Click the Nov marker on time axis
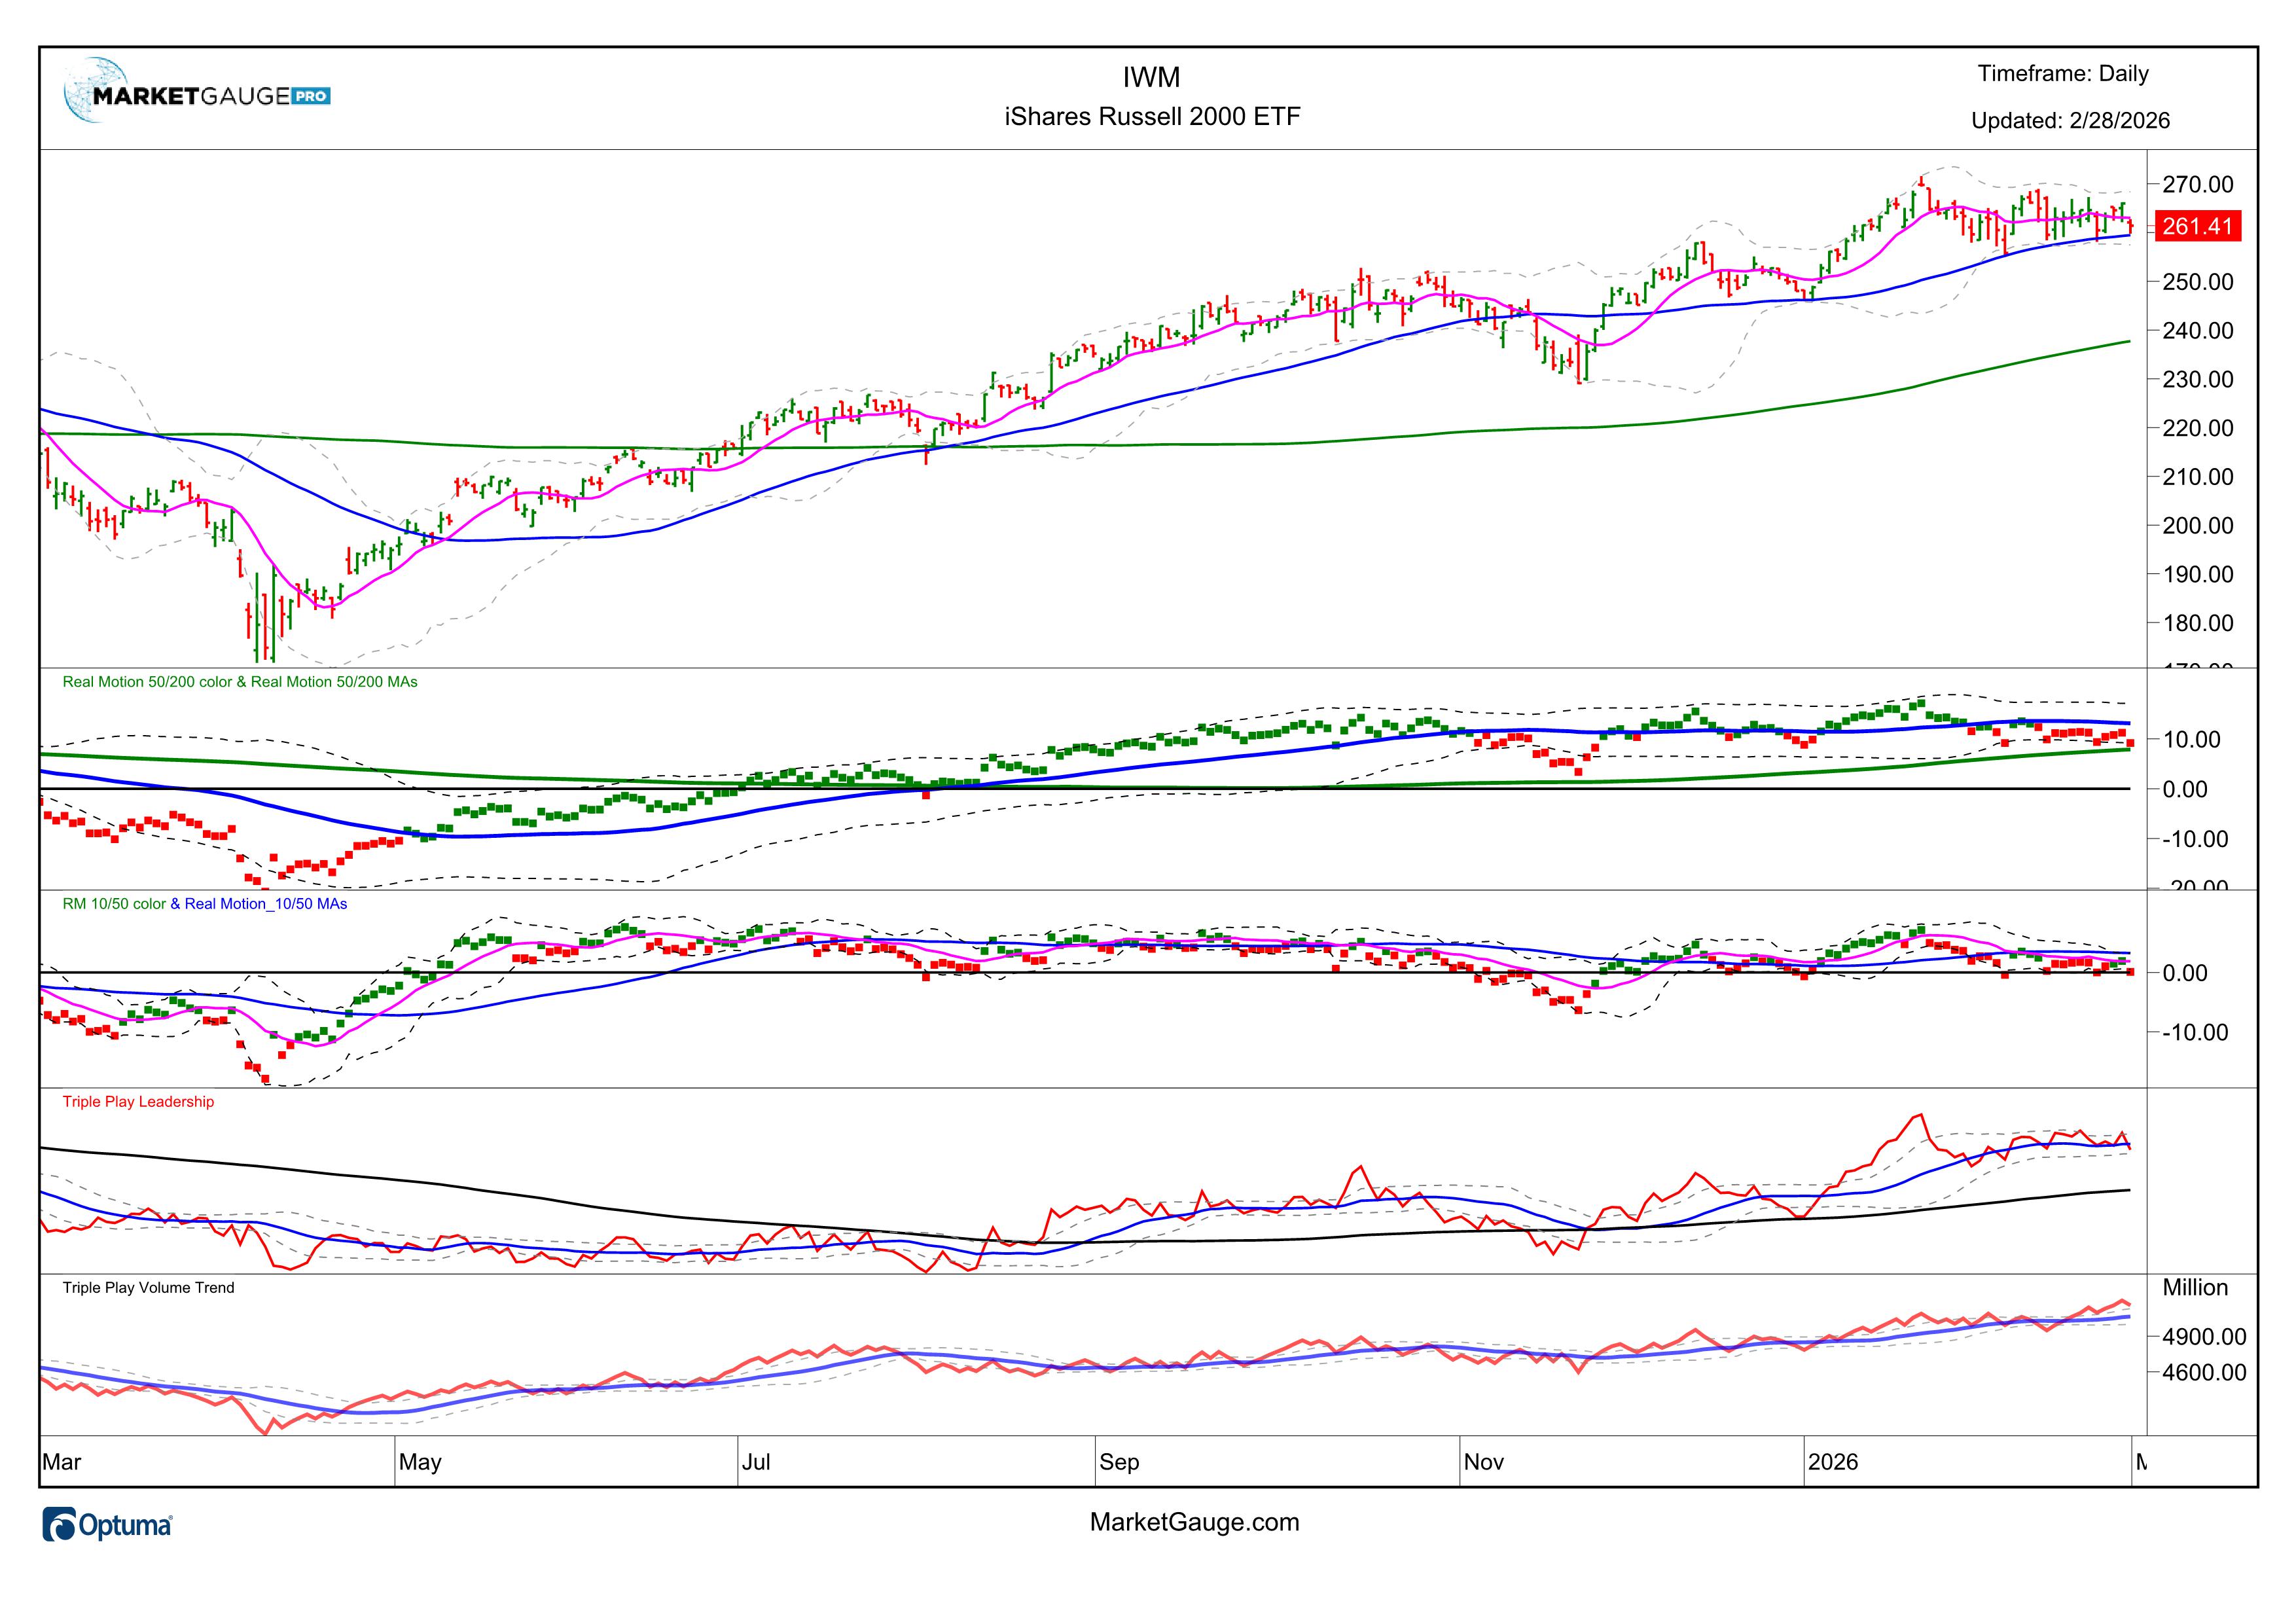 point(1483,1462)
